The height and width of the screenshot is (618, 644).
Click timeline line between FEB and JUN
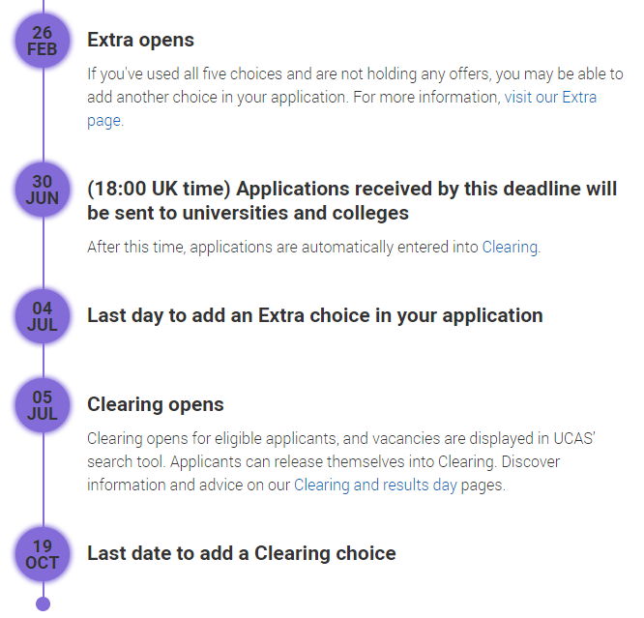44,115
